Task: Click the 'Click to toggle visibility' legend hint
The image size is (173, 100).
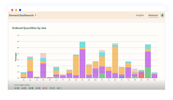Action: click(22, 85)
